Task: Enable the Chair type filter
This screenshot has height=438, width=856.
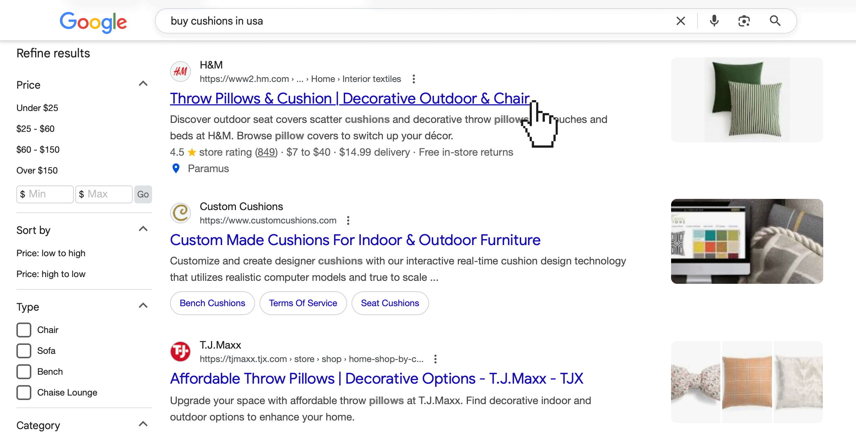Action: [x=23, y=330]
